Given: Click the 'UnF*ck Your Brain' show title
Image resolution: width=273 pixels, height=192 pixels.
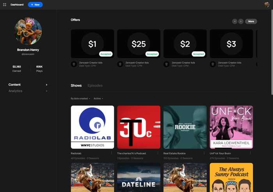Looking at the screenshot, I should (220, 153).
